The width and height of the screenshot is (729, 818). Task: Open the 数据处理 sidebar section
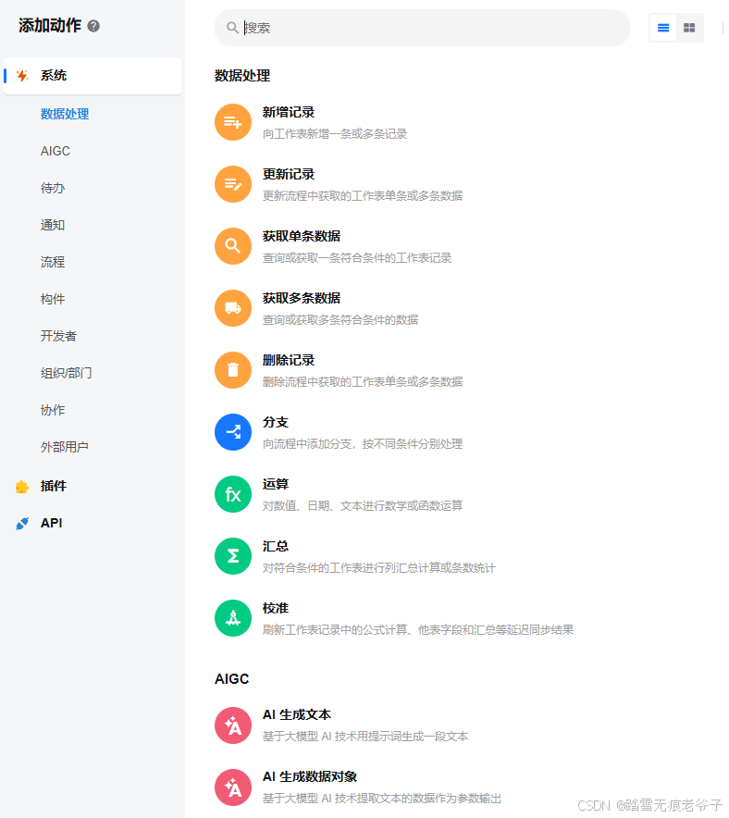pos(65,114)
